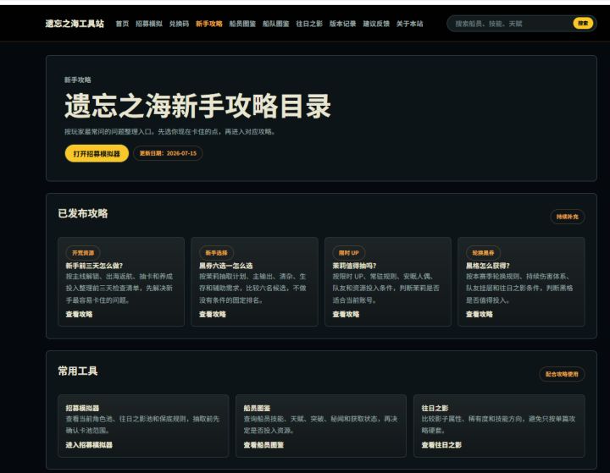Viewport: 610px width, 473px height.
Task: Click the 轮换黑券 tag
Action: (483, 253)
